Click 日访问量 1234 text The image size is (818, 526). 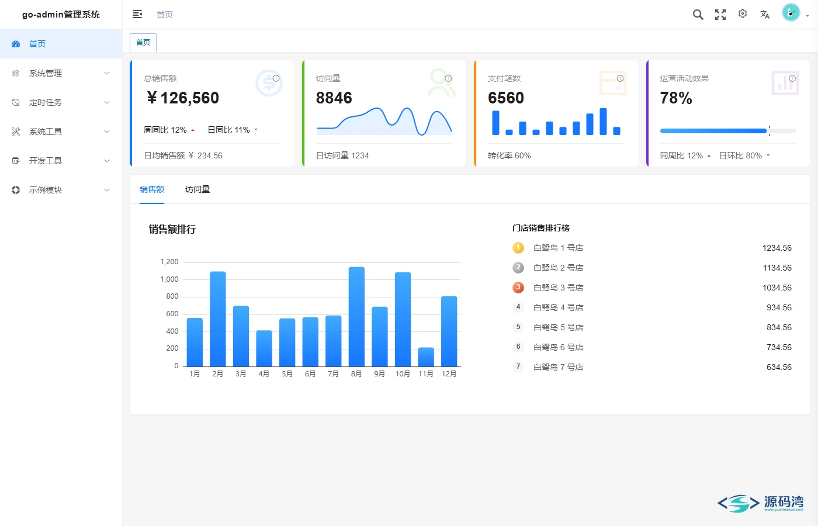coord(342,155)
